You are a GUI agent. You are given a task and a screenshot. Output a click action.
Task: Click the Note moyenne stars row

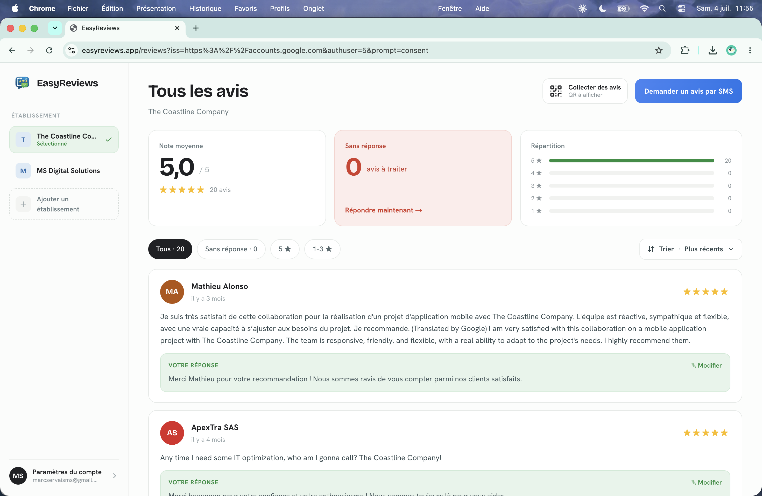(182, 190)
